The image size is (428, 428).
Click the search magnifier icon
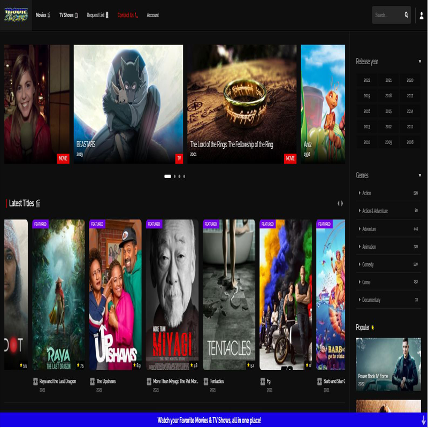(406, 15)
